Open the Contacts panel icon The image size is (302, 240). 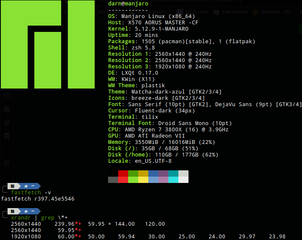[7, 123]
